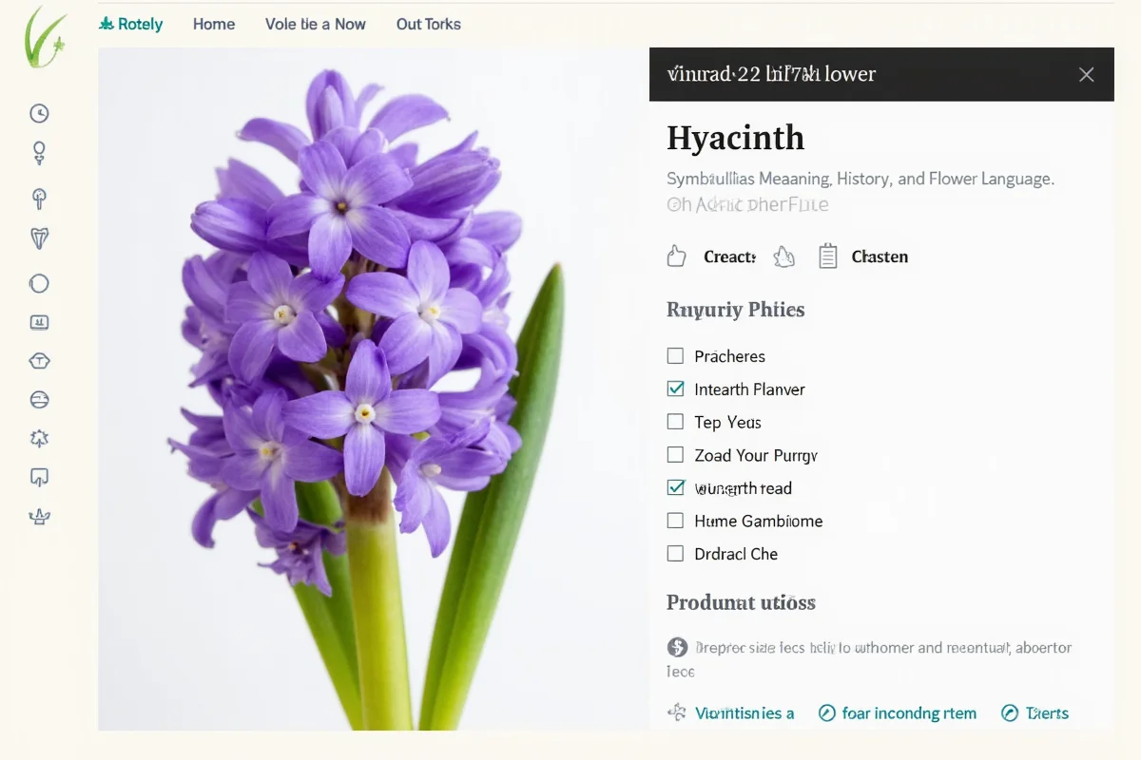Screen dimensions: 1141x760
Task: Click the crown icon at the sidebar bottom
Action: (39, 516)
